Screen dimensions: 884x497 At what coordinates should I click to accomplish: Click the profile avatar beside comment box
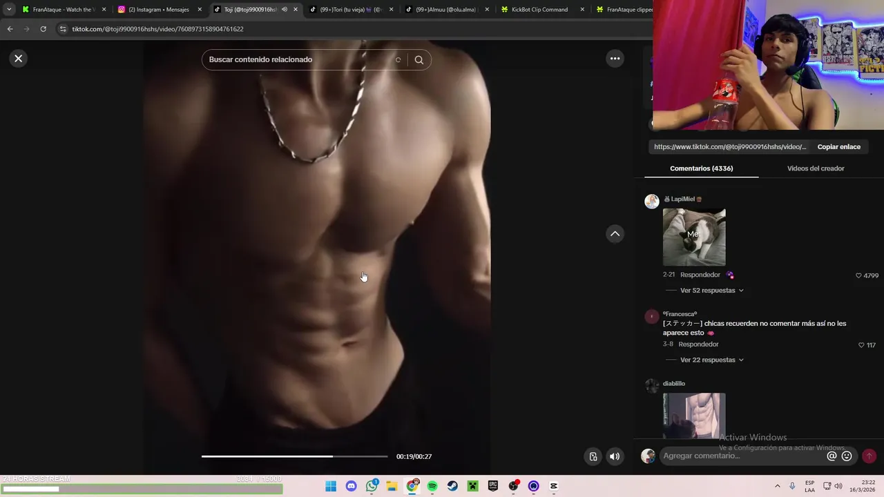pyautogui.click(x=648, y=456)
